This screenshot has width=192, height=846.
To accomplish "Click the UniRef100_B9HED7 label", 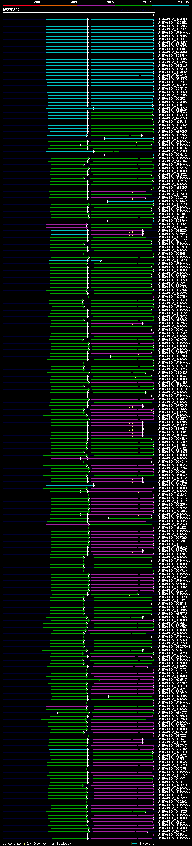I will (172, 42).
